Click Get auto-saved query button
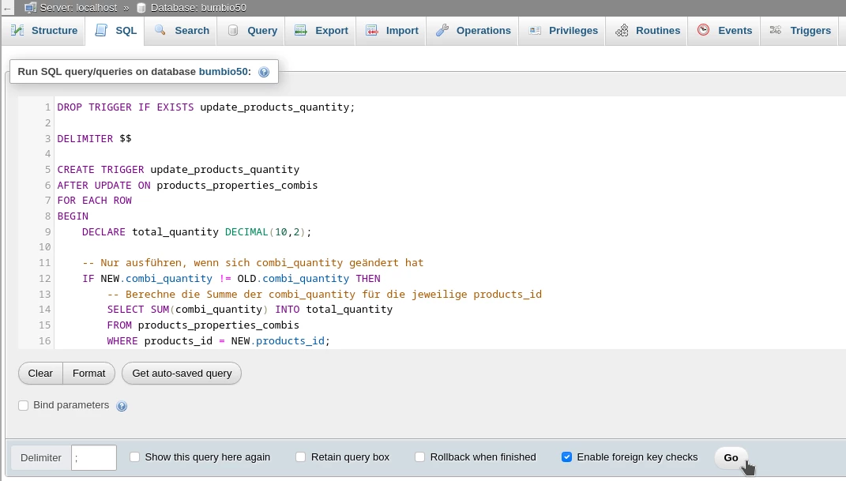Screen dimensions: 846x481 click(x=182, y=373)
